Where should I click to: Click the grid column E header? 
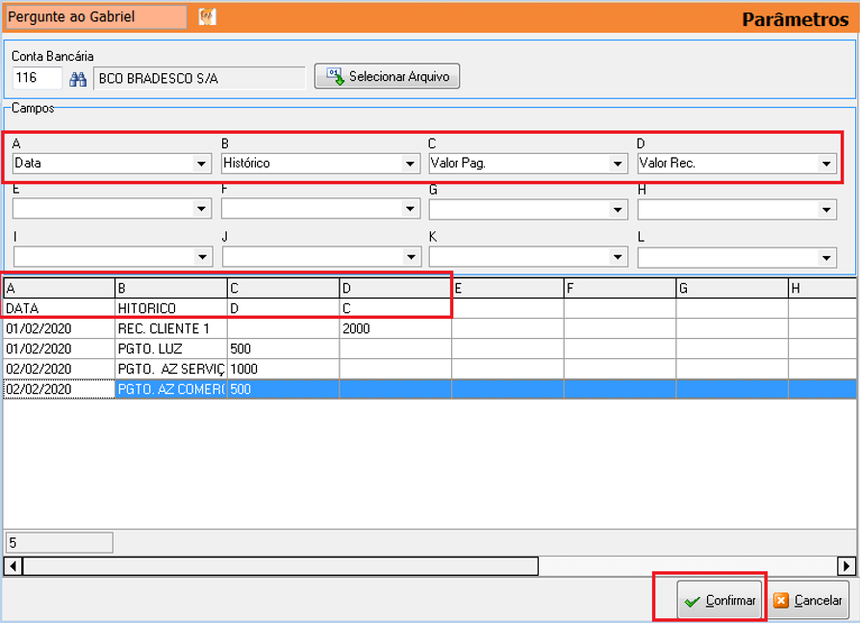coord(507,288)
